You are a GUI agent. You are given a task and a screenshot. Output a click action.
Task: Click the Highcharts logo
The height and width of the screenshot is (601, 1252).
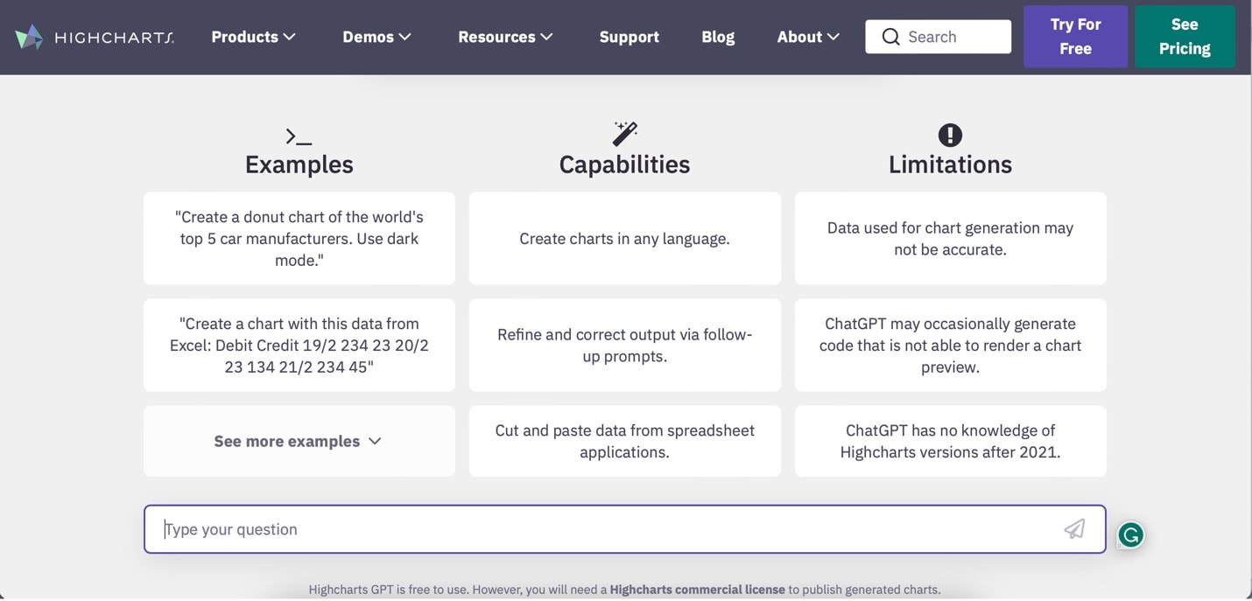95,37
